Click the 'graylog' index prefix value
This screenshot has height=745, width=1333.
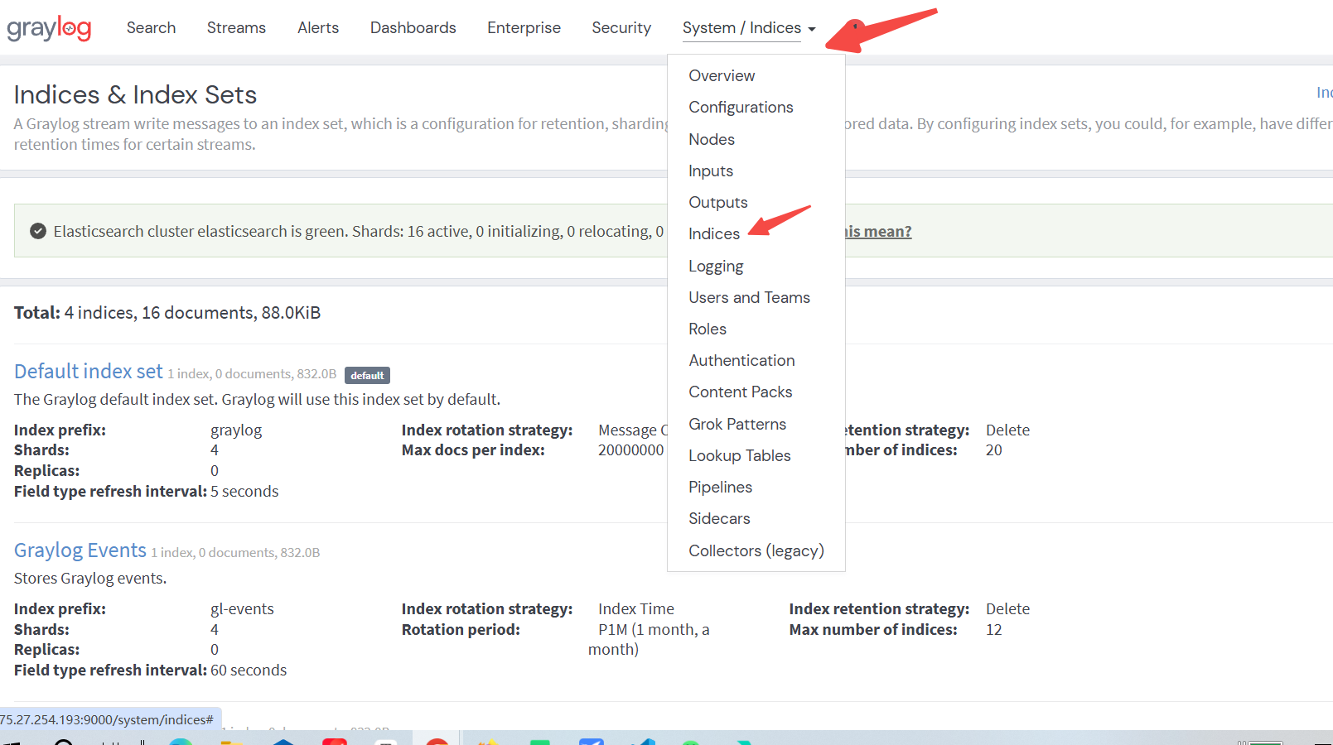tap(236, 430)
